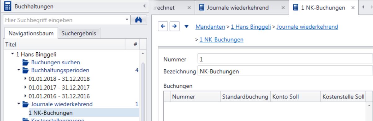The height and width of the screenshot is (121, 373).
Task: Click the Buchhaltungsperioden count 4
Action: coord(137,70)
